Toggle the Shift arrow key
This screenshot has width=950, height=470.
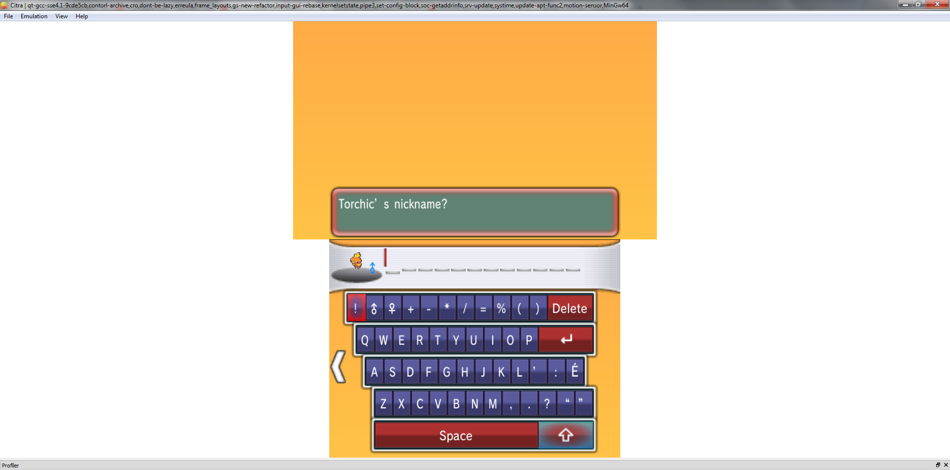[565, 435]
